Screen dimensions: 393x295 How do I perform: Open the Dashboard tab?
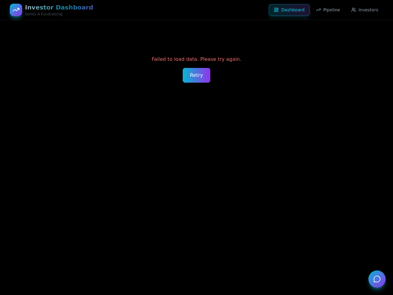tap(289, 10)
